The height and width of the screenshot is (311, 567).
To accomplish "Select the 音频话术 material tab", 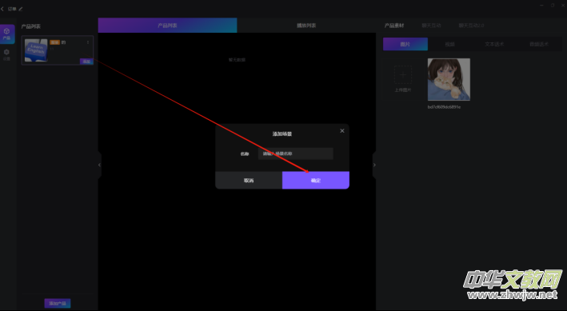I will tap(539, 44).
